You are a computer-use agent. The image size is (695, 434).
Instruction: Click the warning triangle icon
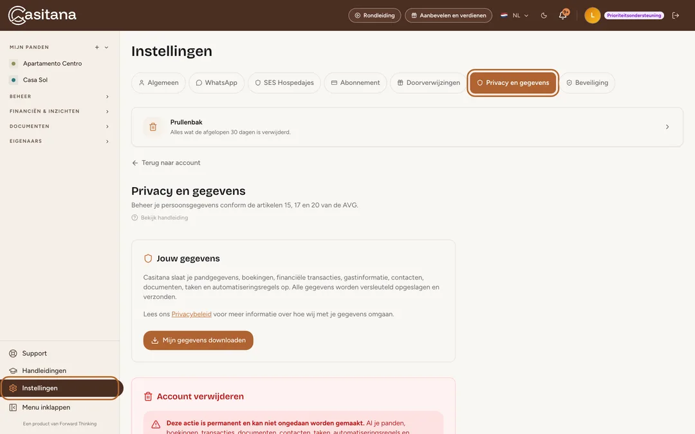click(156, 425)
